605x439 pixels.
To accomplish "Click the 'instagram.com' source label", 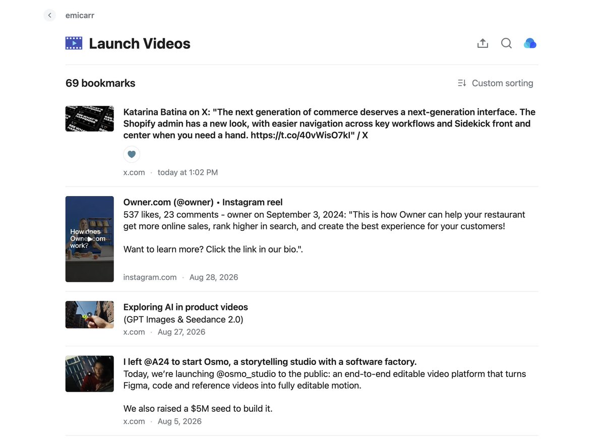I will [150, 277].
